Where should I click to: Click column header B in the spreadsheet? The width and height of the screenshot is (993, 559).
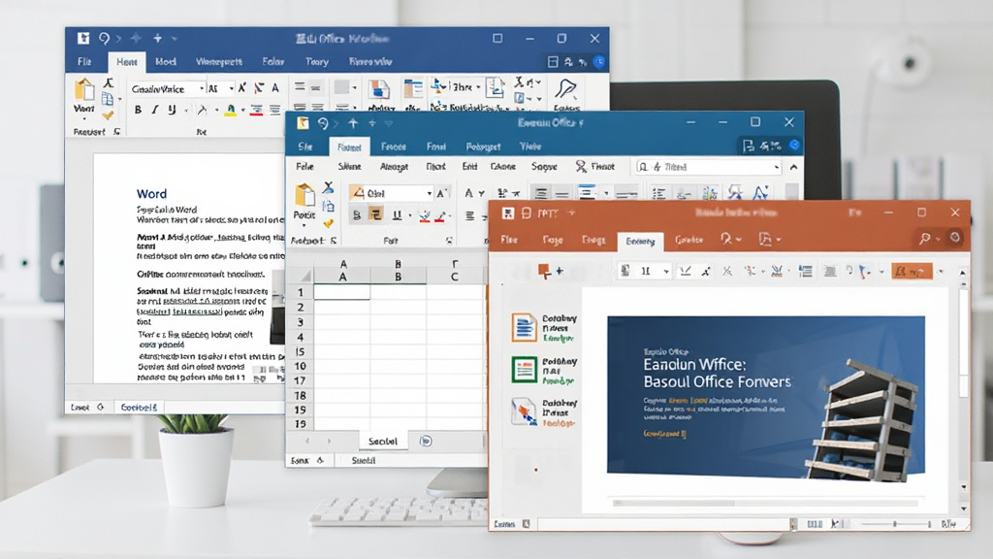click(x=398, y=277)
